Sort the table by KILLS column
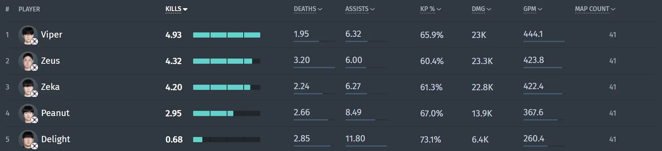 pos(176,9)
